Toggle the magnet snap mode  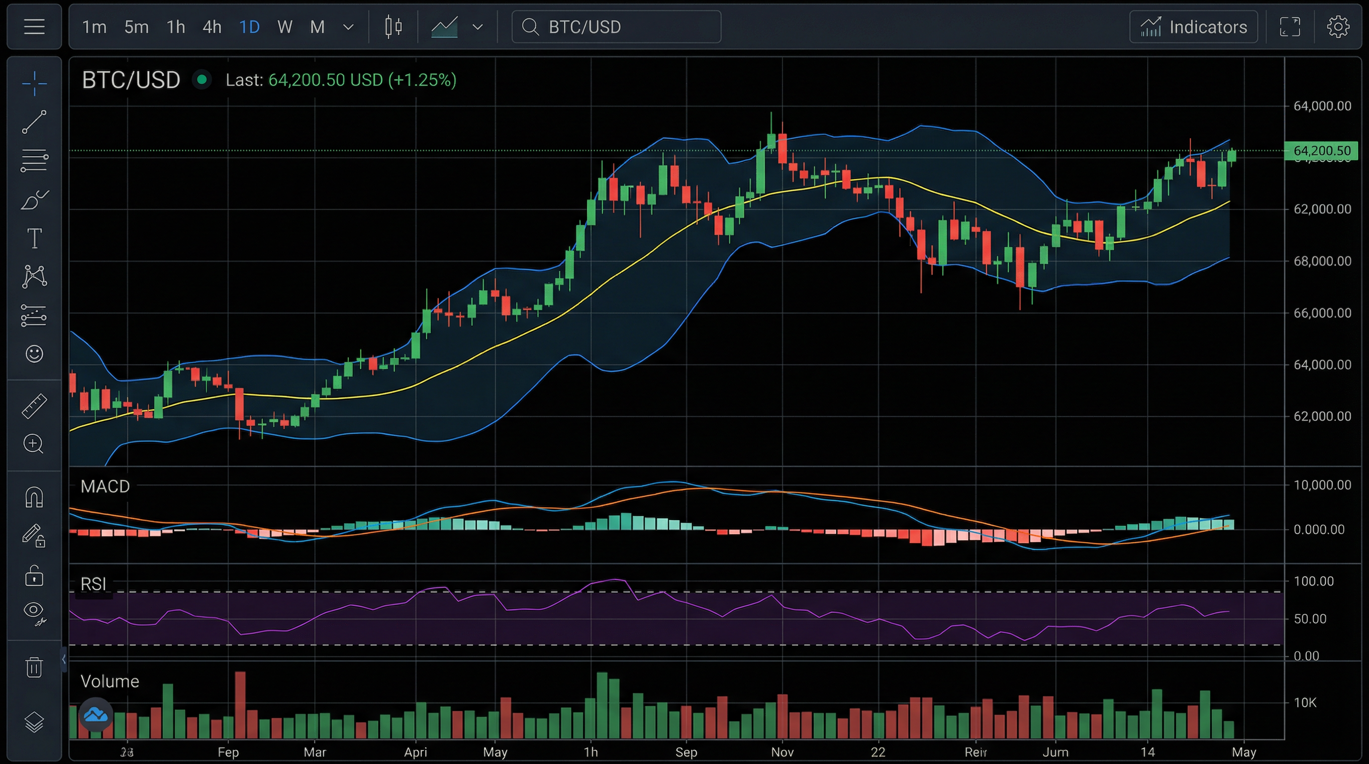pyautogui.click(x=34, y=497)
